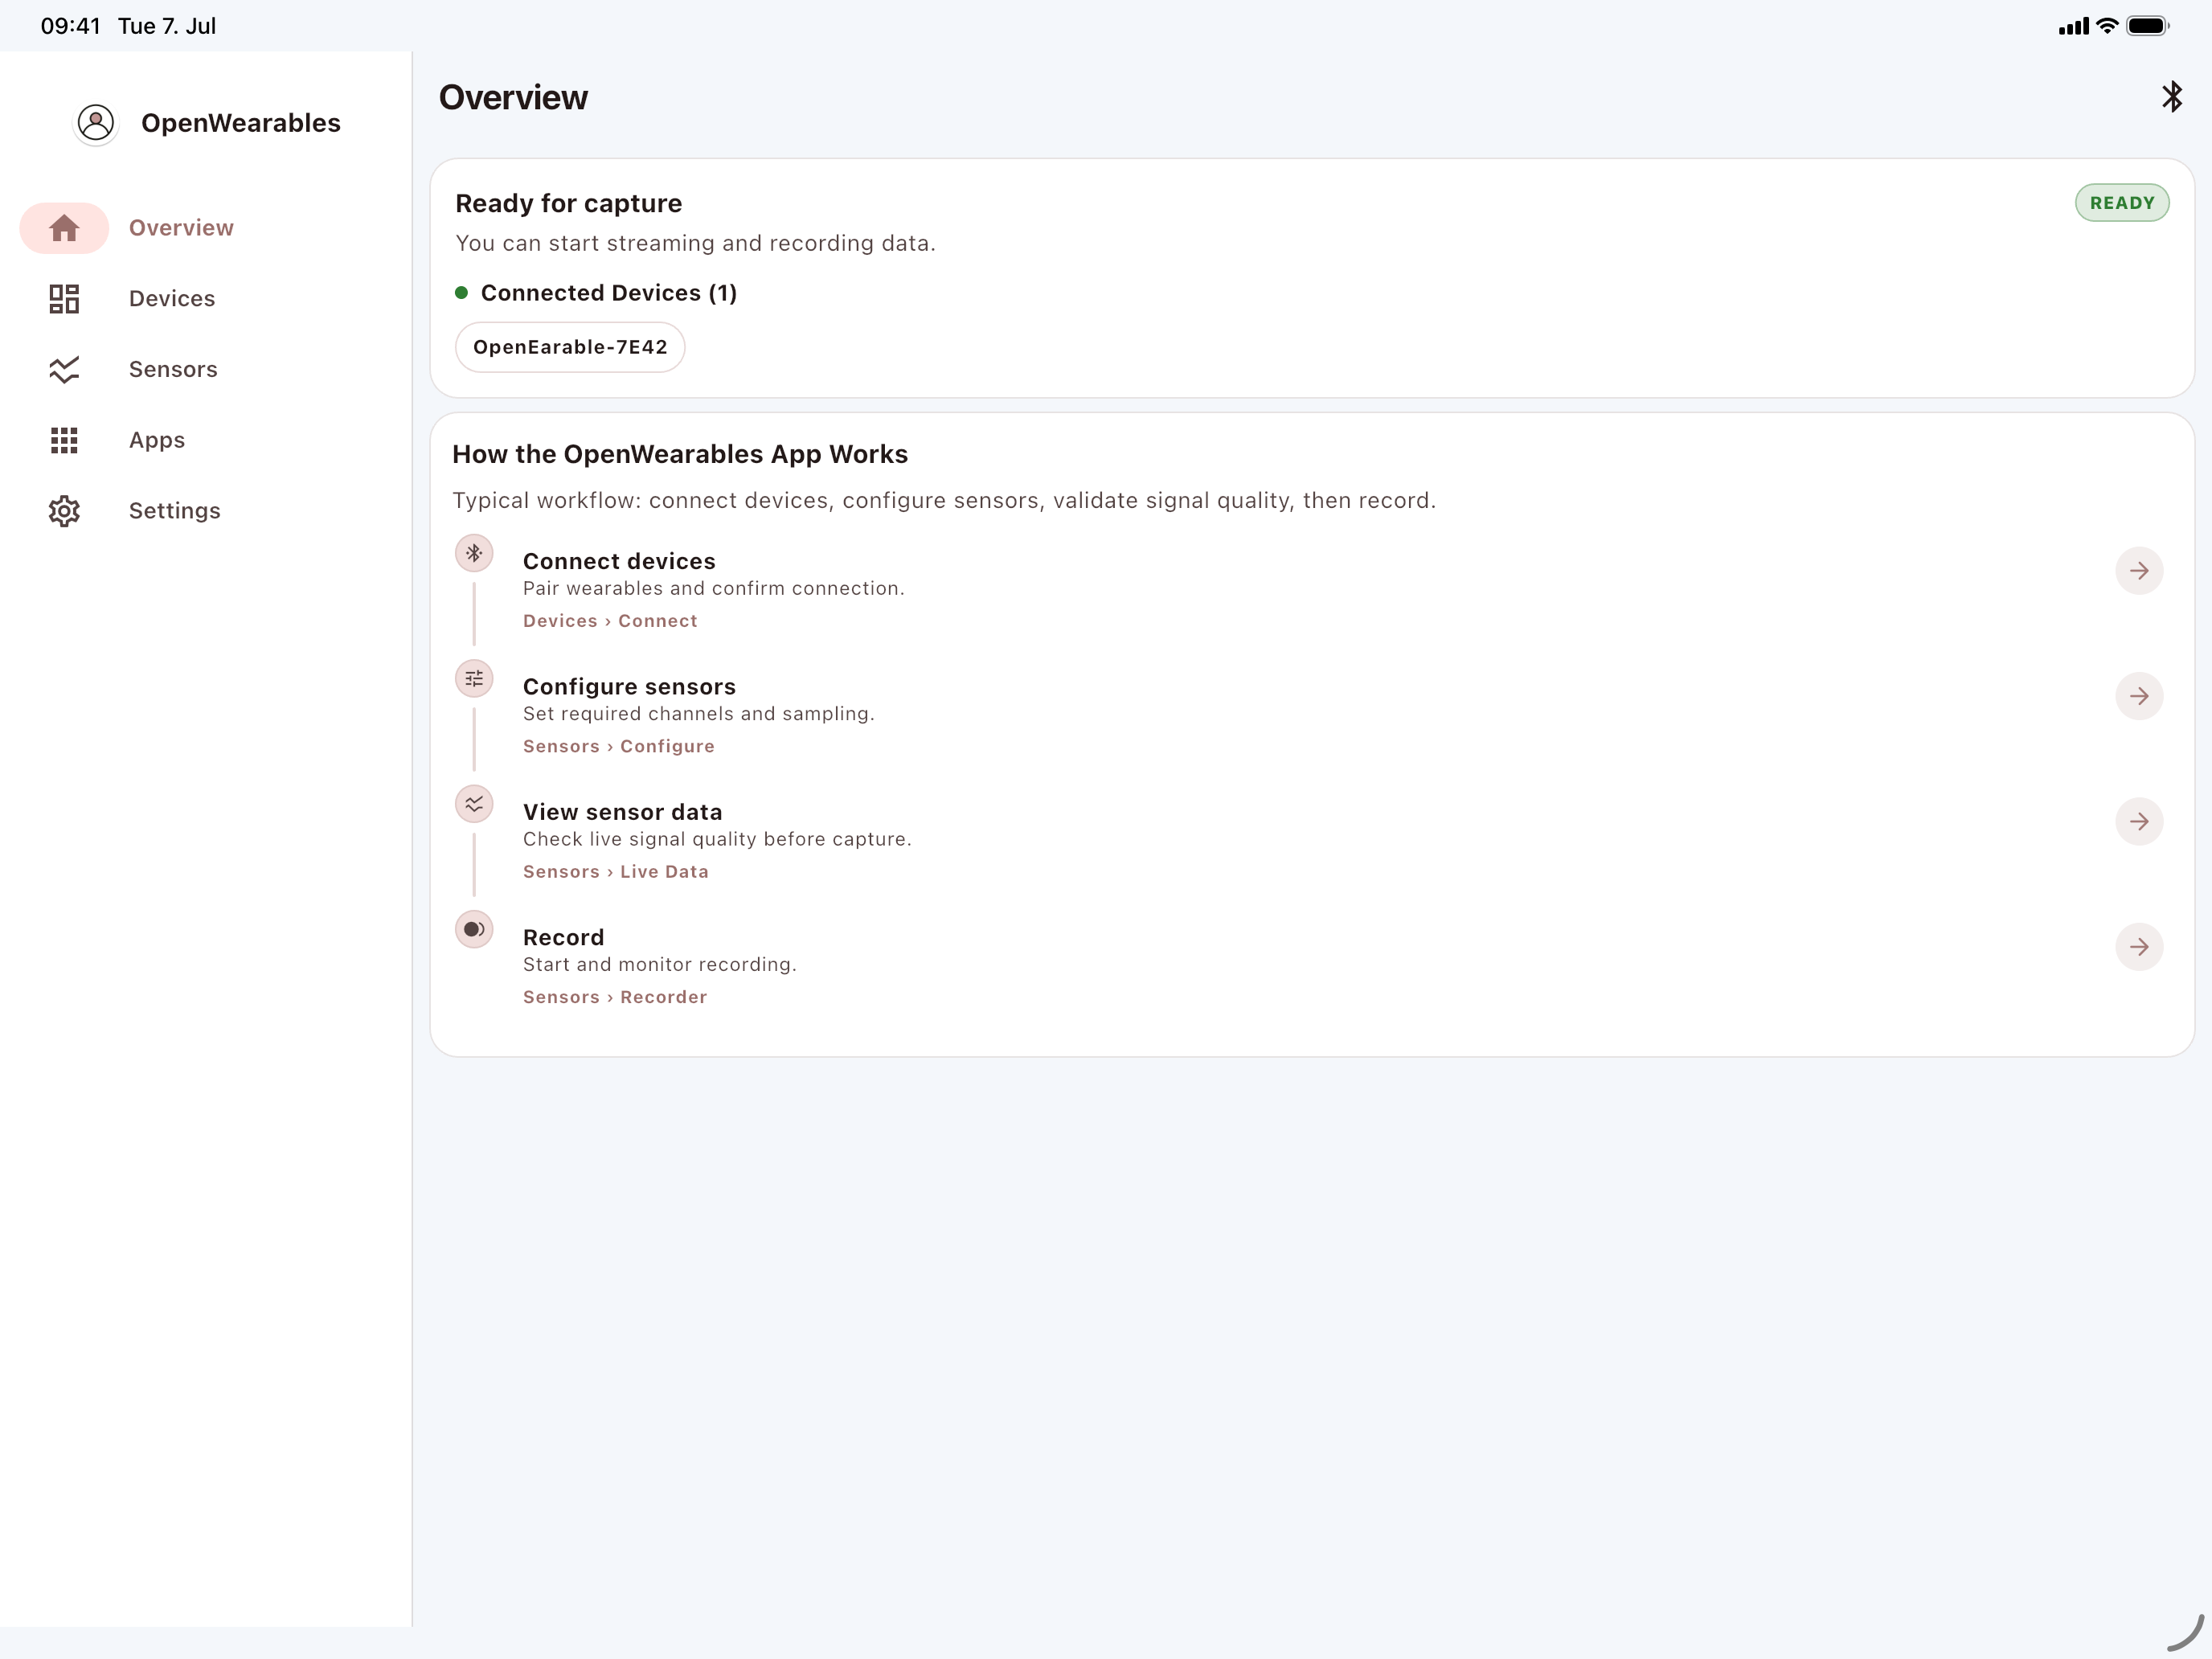Follow the Sensors › Configure link
Viewport: 2212px width, 1659px height.
(x=619, y=746)
